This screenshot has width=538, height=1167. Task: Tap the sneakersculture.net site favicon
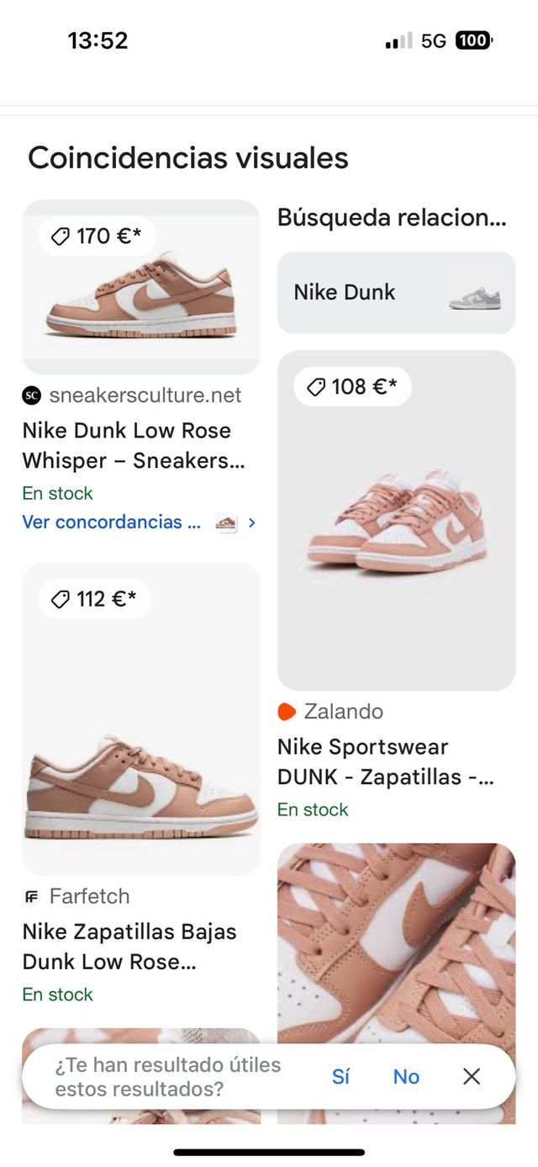[31, 395]
